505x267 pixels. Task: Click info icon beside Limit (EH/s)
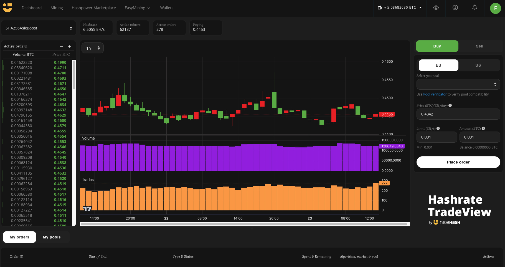pyautogui.click(x=438, y=129)
